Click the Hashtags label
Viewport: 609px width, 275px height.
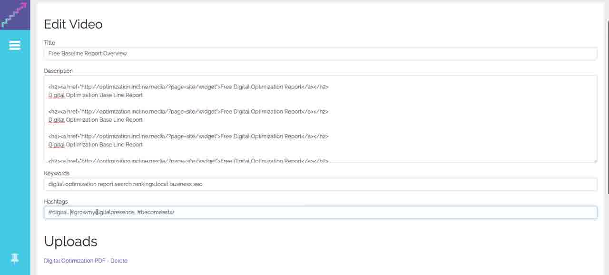point(56,202)
